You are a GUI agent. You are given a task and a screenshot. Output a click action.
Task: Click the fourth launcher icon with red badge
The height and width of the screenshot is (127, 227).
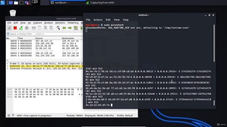(x=27, y=2)
